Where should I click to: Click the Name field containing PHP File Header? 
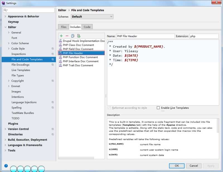[146, 36]
